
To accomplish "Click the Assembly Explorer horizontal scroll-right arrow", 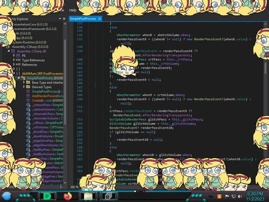I will point(61,187).
